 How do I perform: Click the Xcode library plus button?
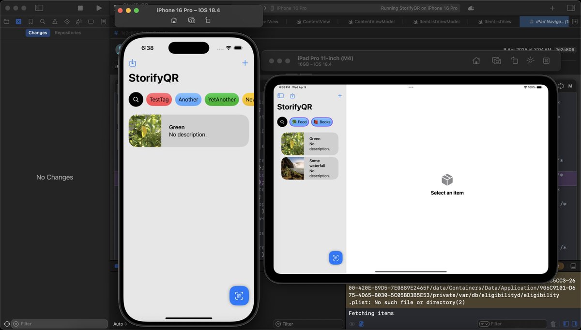[552, 8]
